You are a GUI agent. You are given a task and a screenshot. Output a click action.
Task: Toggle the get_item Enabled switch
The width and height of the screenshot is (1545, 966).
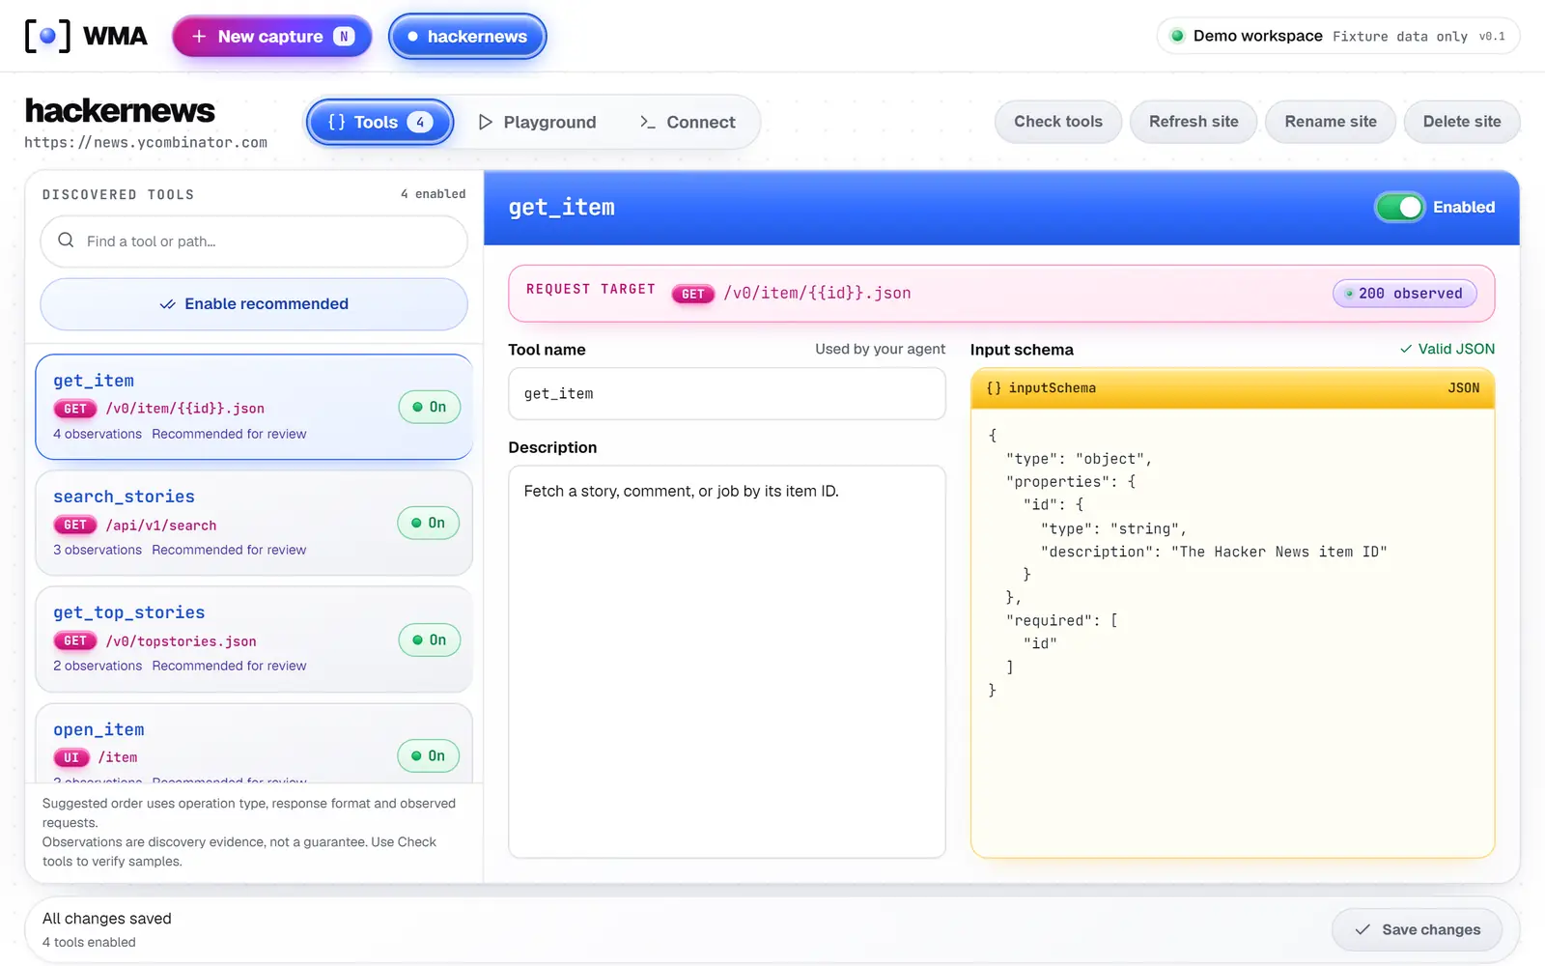pos(1399,207)
